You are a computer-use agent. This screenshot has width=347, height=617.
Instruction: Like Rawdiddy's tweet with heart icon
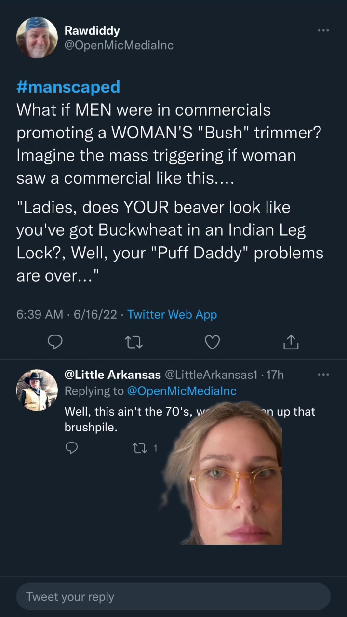pyautogui.click(x=212, y=342)
